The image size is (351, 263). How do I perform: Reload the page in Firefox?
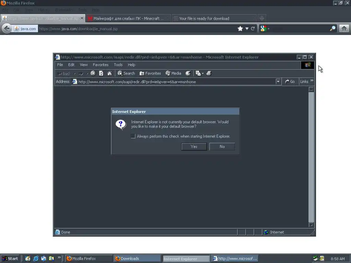click(x=253, y=28)
